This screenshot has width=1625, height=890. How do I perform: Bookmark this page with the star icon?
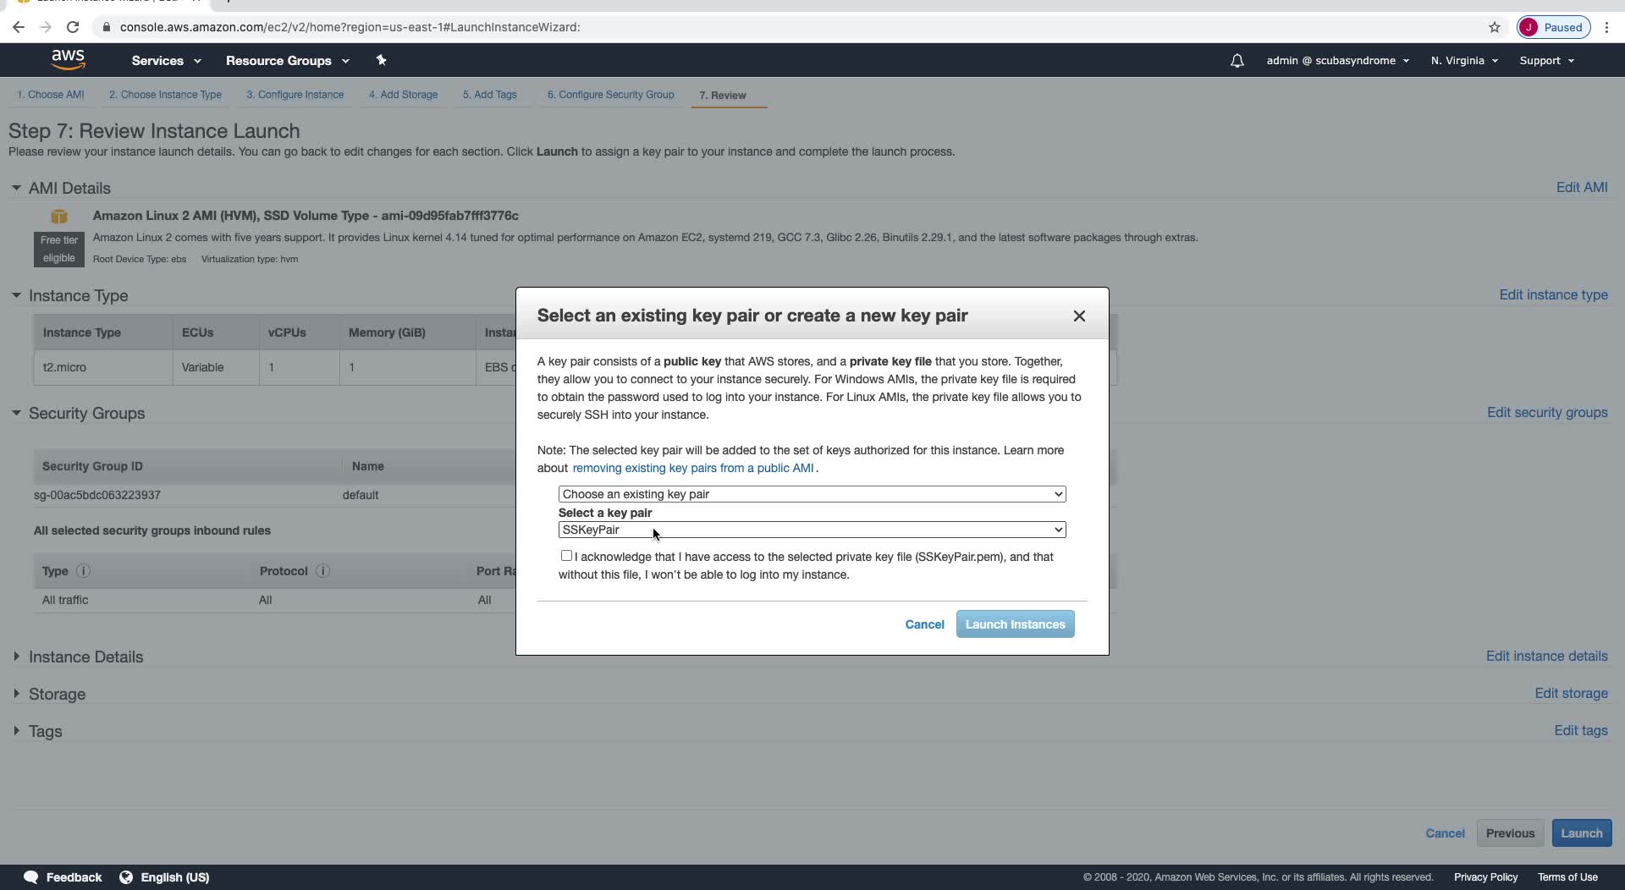point(1494,27)
